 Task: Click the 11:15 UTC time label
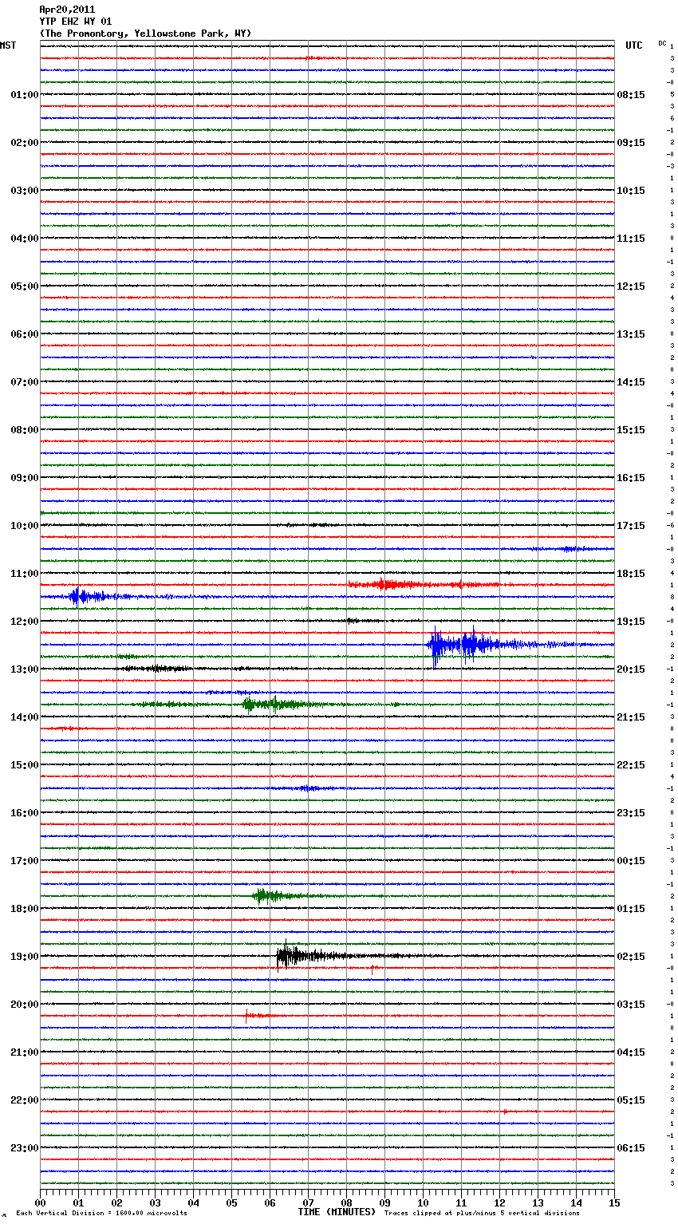click(631, 239)
